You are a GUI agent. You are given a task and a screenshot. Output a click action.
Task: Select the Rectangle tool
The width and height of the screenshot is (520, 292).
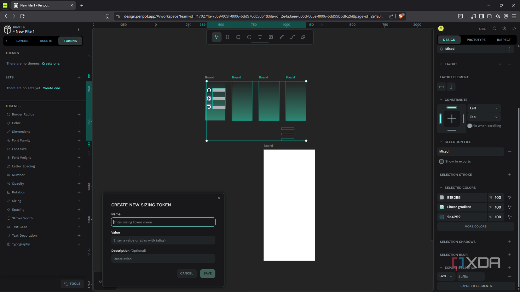pyautogui.click(x=238, y=37)
